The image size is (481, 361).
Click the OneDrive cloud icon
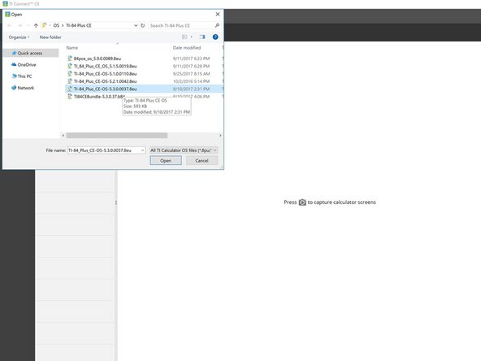(14, 64)
